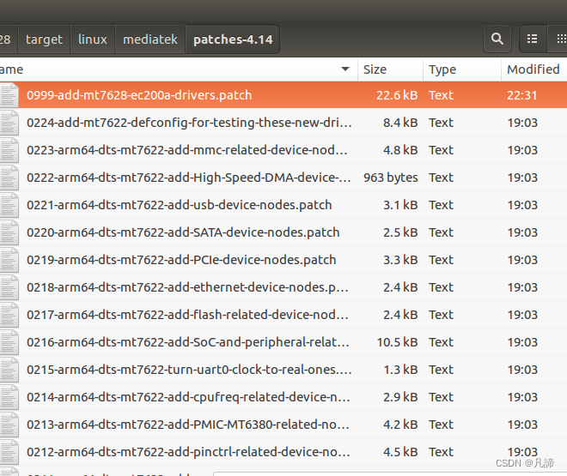Click the 1.3 kB size cell
The width and height of the screenshot is (567, 476).
400,370
